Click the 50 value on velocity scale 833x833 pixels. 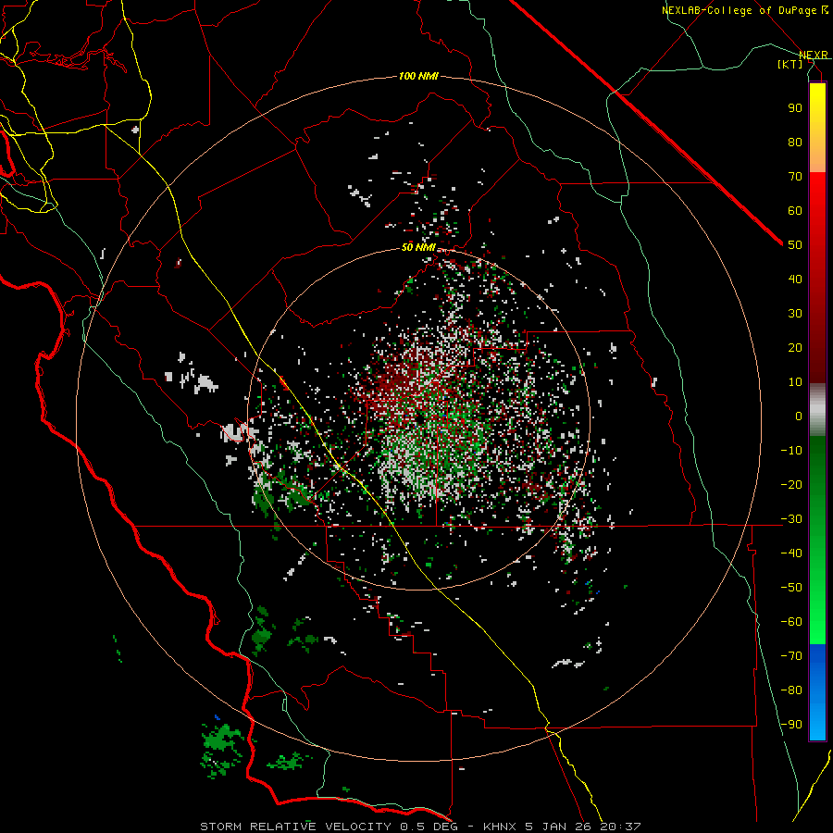[795, 245]
